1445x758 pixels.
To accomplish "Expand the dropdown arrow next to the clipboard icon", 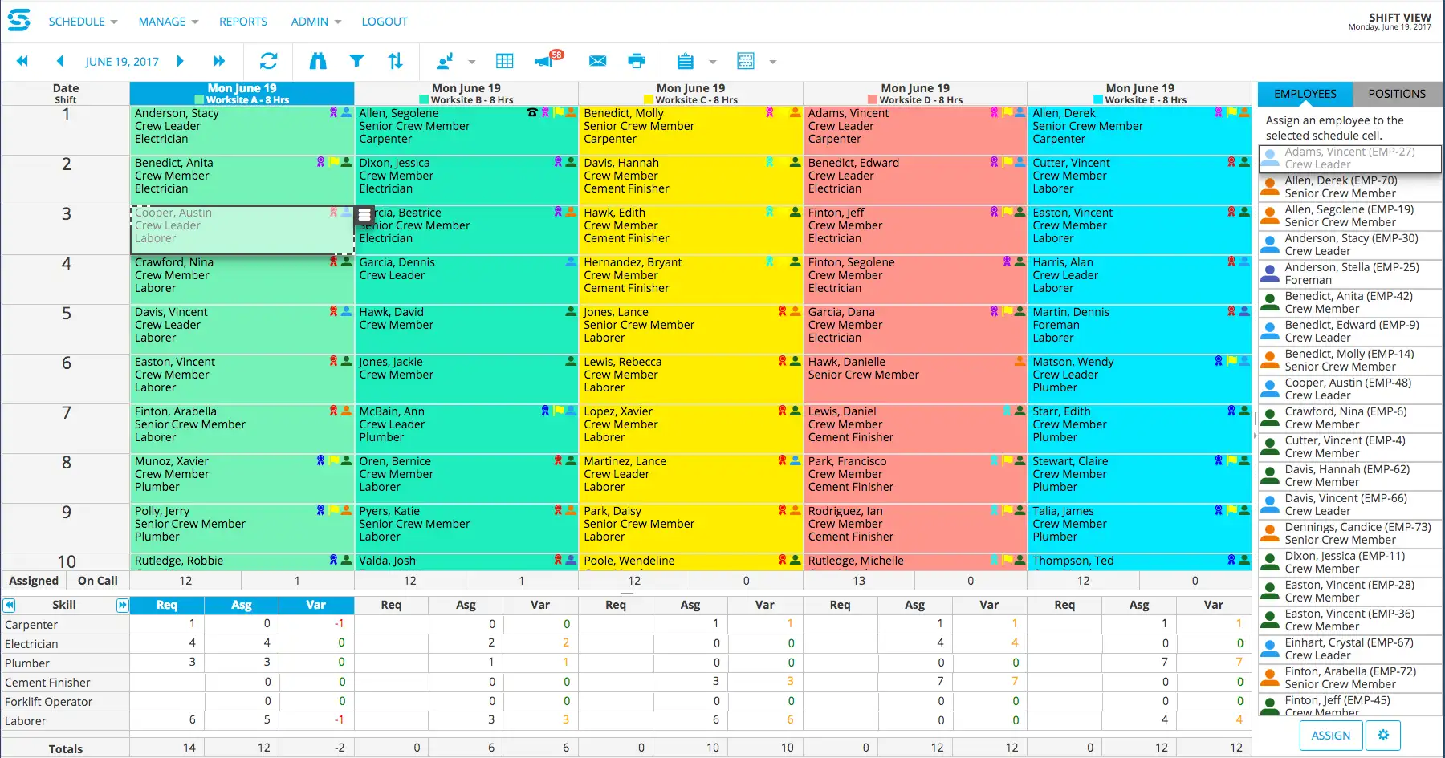I will tap(712, 62).
